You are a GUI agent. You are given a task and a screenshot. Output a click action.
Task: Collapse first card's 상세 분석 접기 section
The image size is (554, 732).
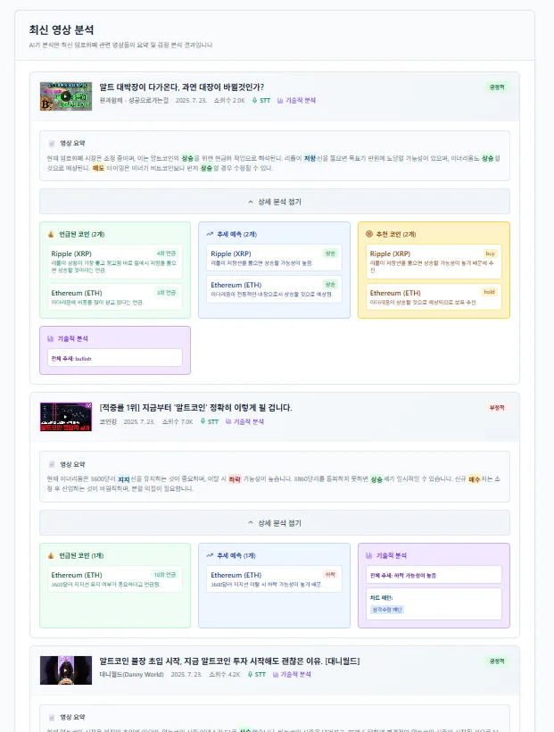tap(275, 202)
